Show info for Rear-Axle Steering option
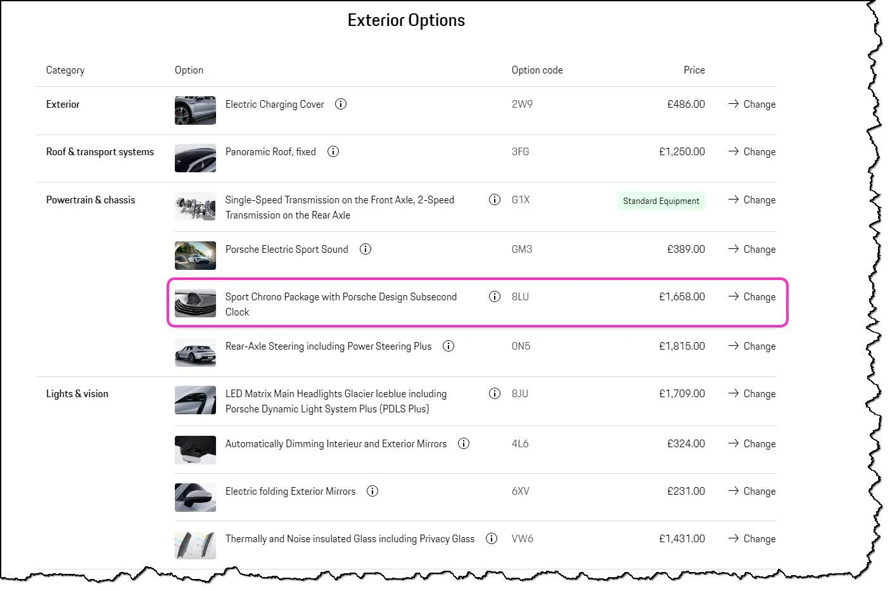 point(448,346)
